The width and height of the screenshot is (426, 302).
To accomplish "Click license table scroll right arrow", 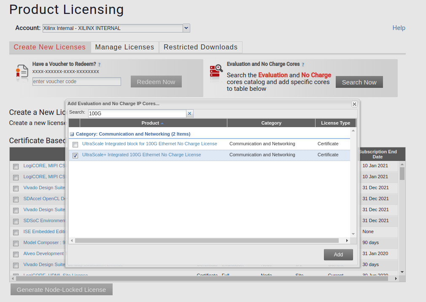I will pyautogui.click(x=396, y=279).
